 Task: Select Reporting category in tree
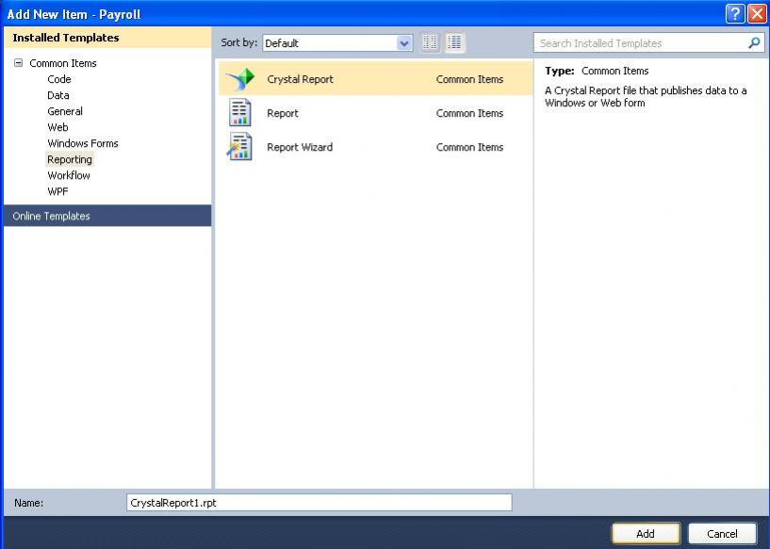[69, 159]
